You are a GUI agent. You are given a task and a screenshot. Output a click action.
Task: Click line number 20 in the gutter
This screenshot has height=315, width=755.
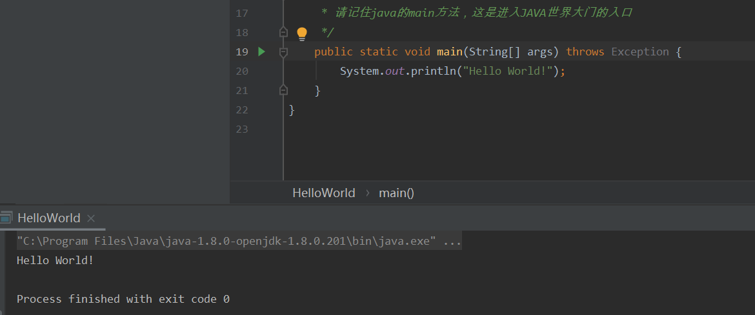(242, 71)
